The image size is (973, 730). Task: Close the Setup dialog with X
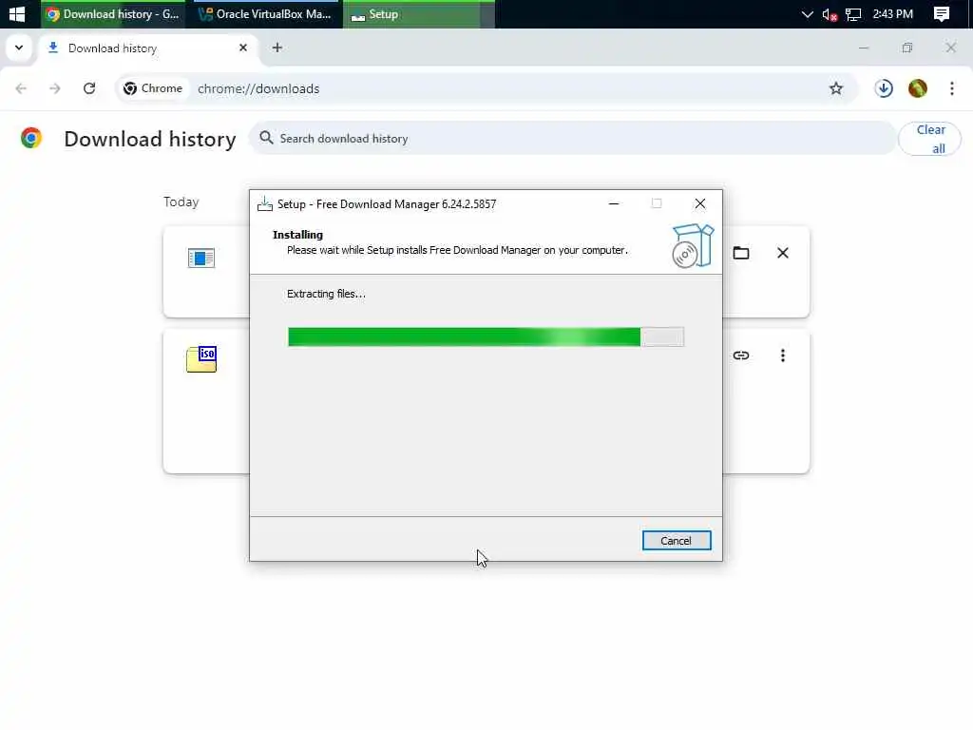[700, 203]
